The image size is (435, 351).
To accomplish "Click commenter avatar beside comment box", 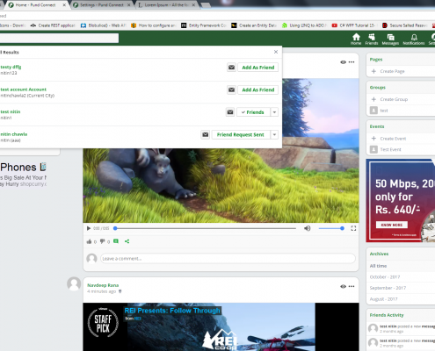I will (x=91, y=259).
